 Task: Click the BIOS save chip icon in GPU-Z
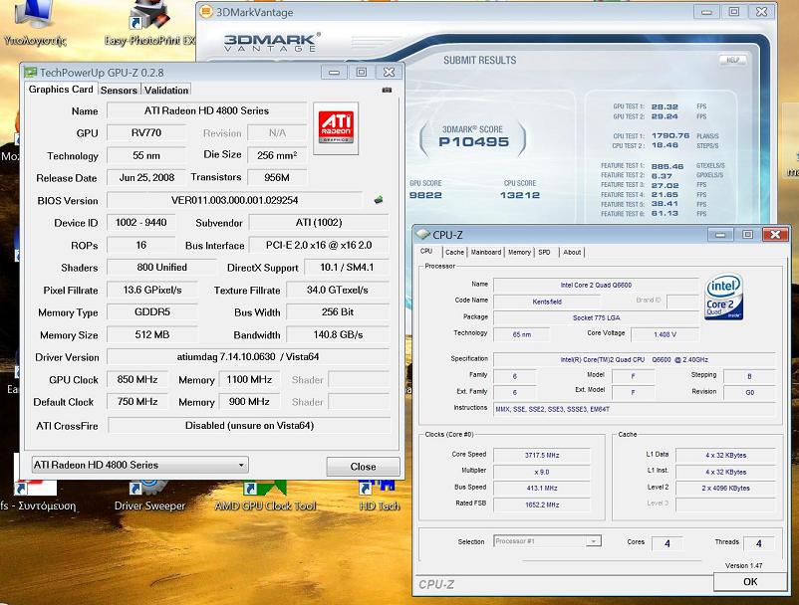(x=379, y=200)
